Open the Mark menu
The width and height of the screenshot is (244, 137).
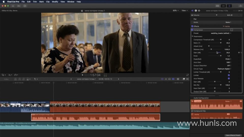click(41, 2)
